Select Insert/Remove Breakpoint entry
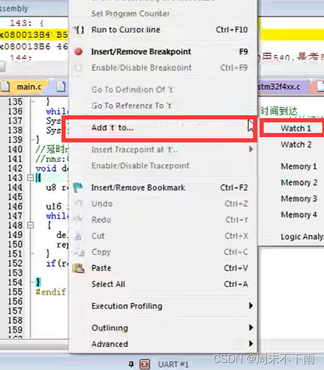This screenshot has width=324, height=370. (x=163, y=51)
